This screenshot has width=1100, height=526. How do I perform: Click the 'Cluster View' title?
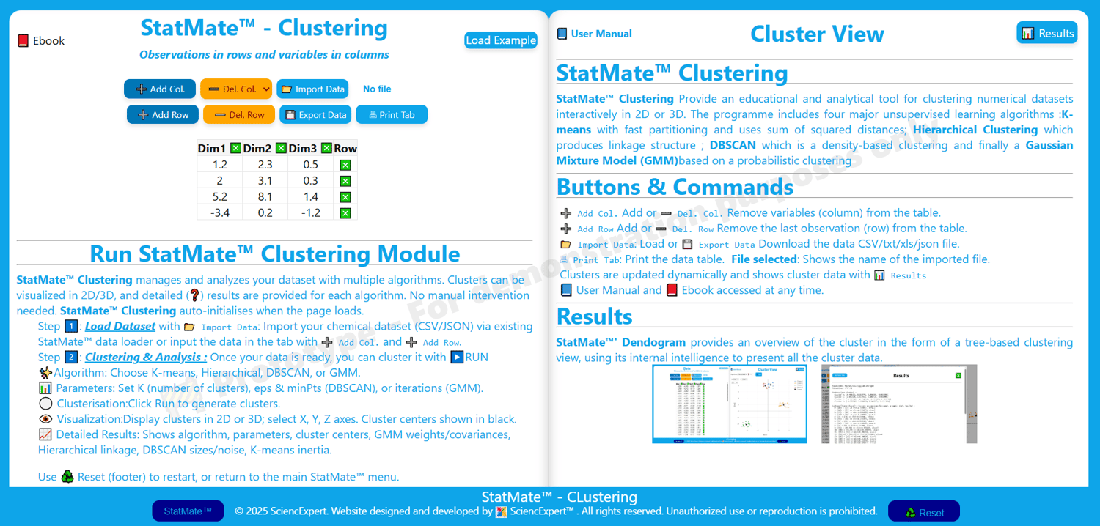[817, 34]
